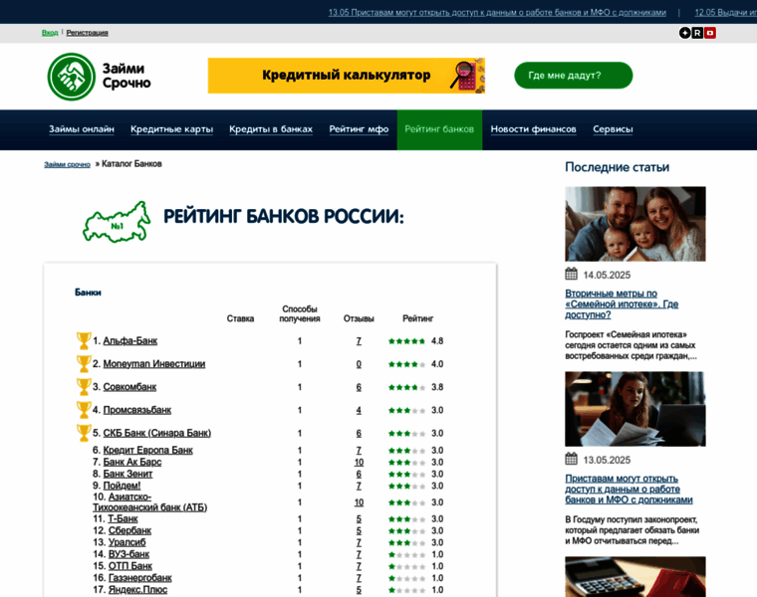Click the Где мне дадут? button
This screenshot has width=757, height=597.
tap(574, 76)
